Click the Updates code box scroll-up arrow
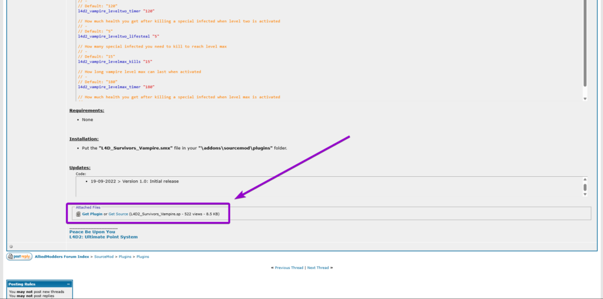 585,179
